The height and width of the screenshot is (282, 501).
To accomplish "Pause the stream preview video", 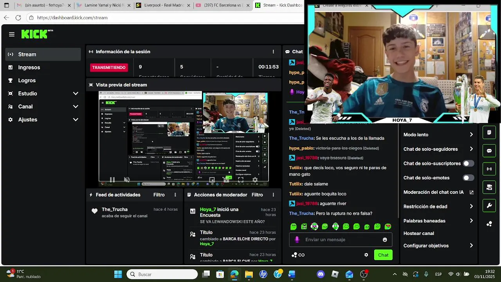I will tap(112, 180).
